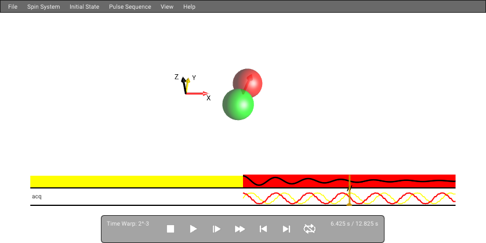Toggle the loop playback icon

pos(309,229)
